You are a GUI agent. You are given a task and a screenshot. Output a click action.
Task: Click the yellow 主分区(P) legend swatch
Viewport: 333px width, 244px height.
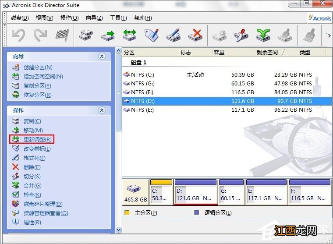point(127,212)
